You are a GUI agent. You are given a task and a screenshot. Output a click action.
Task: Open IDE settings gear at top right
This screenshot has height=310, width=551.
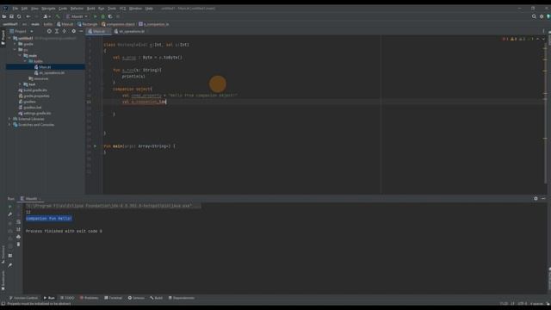pyautogui.click(x=542, y=16)
